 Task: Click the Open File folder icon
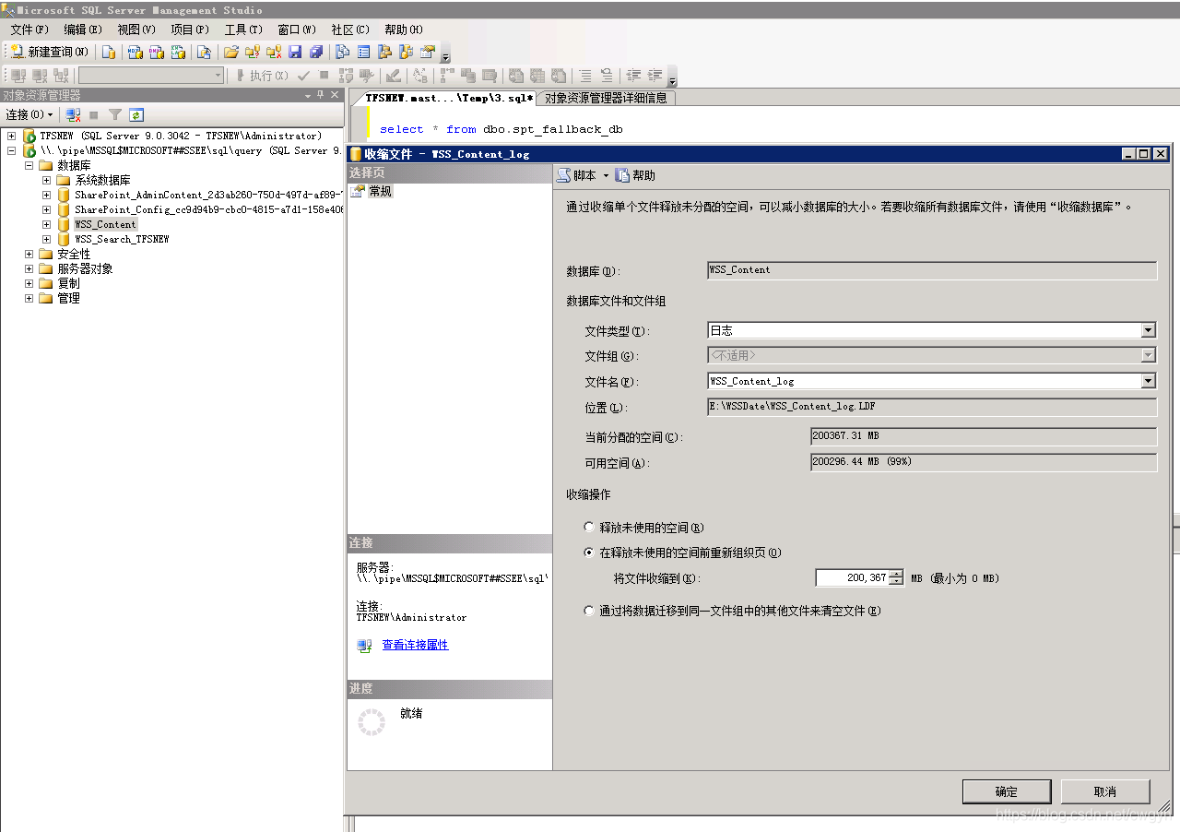click(230, 53)
